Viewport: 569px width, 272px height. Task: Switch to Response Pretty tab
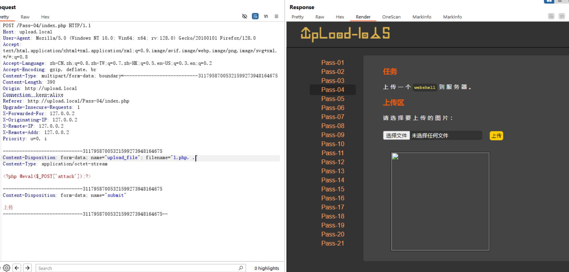[298, 17]
